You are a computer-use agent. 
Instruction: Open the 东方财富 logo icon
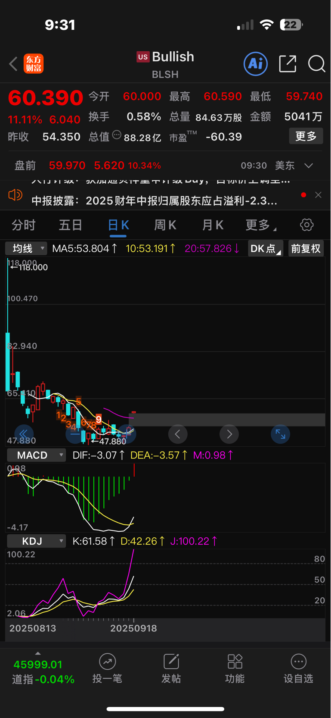tap(34, 64)
